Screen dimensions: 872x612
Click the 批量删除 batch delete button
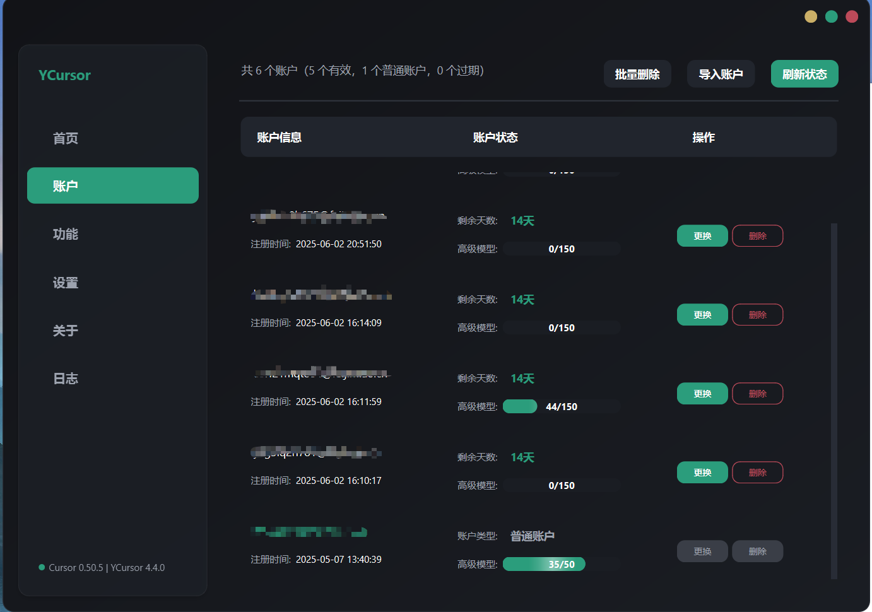pyautogui.click(x=637, y=73)
